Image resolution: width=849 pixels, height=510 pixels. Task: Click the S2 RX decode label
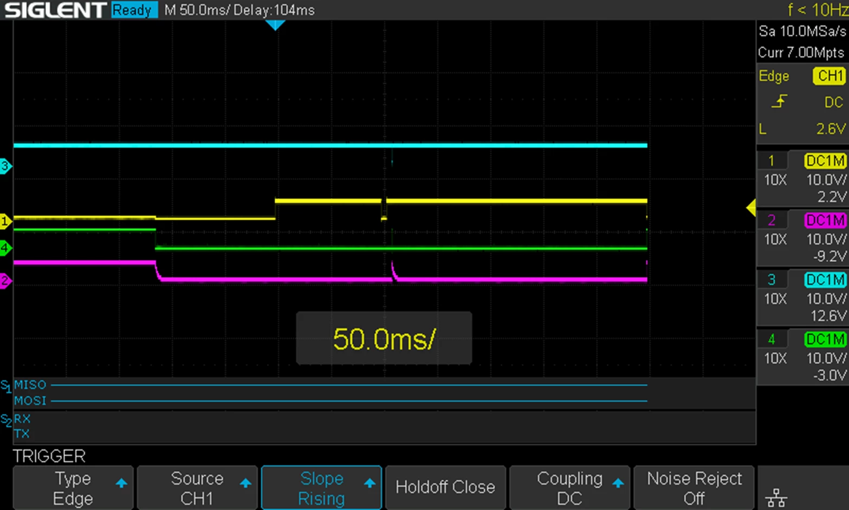22,419
